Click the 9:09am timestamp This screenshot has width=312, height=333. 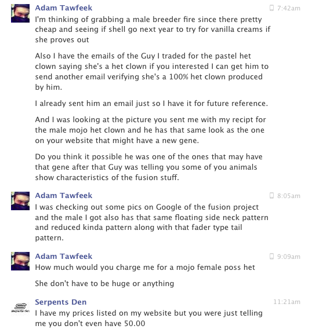coord(289,257)
